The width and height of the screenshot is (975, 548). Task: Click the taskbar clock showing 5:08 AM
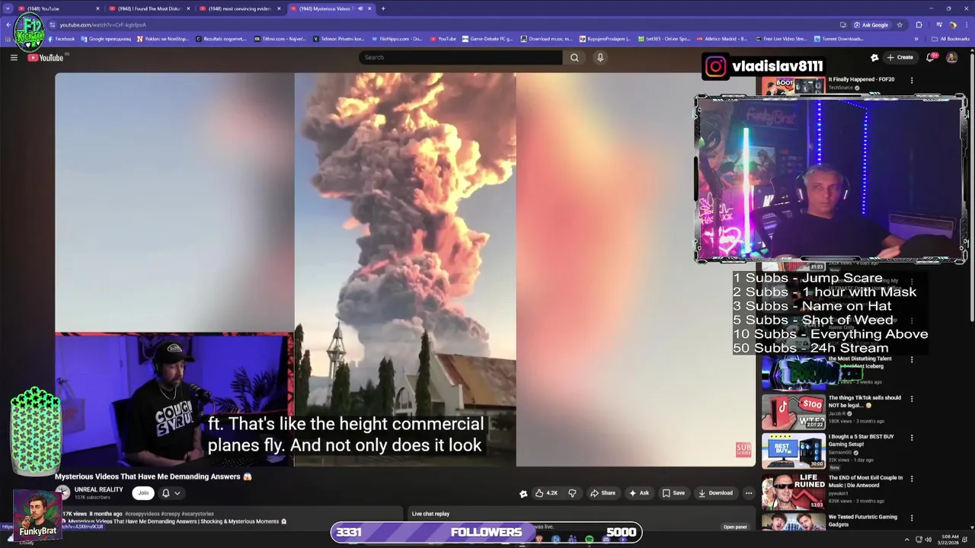(950, 540)
